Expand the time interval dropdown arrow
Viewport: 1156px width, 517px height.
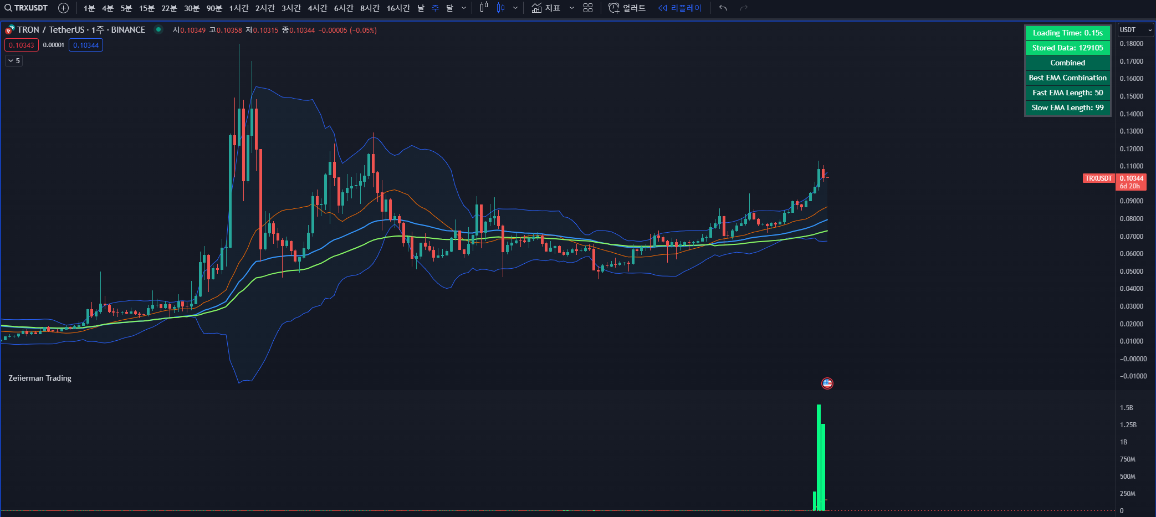pos(464,8)
